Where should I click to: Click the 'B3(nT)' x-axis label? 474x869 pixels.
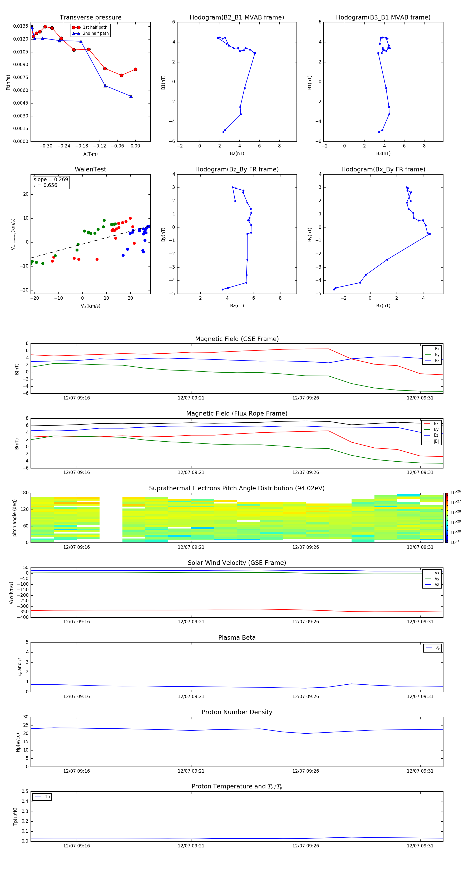pos(383,154)
